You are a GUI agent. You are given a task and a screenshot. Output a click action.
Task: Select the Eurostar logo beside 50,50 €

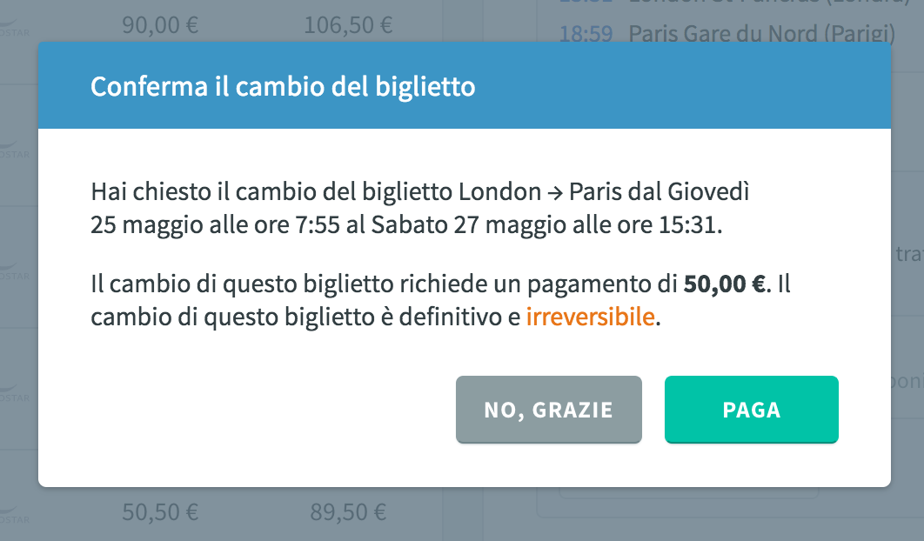pyautogui.click(x=14, y=515)
